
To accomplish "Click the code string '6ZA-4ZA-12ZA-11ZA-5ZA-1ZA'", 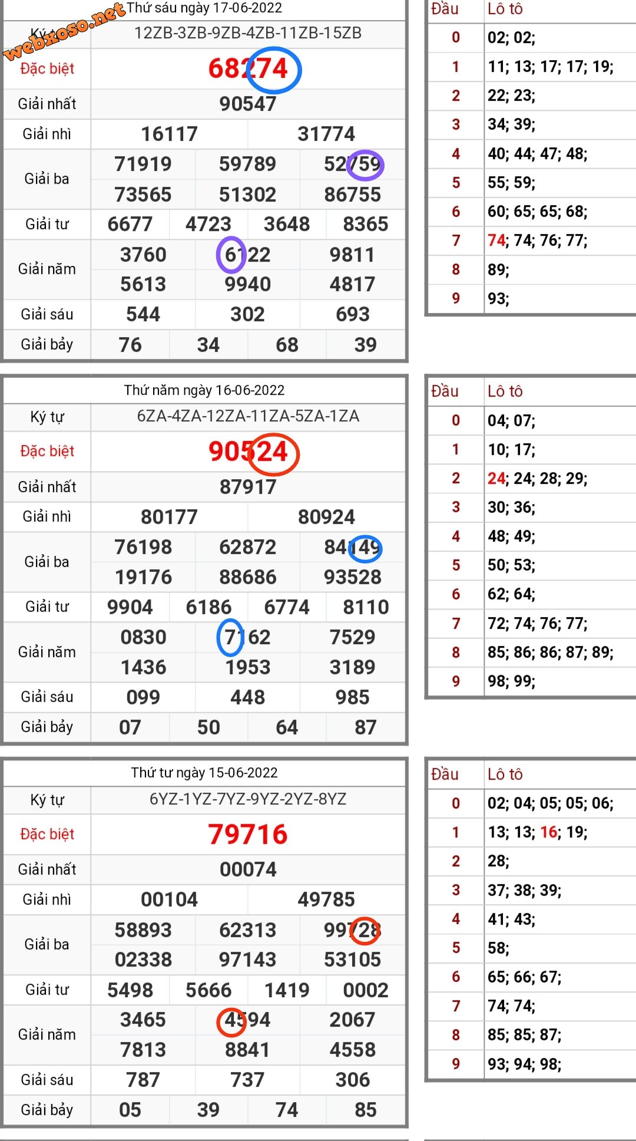I will [248, 416].
